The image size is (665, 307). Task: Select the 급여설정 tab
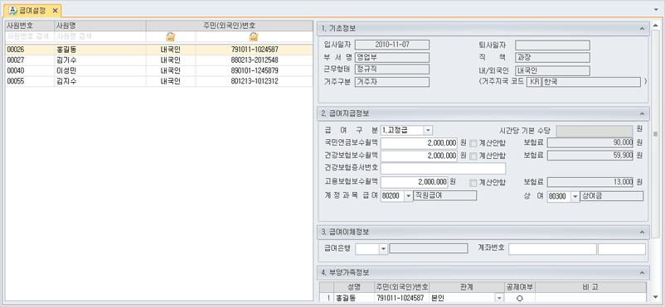[x=32, y=10]
